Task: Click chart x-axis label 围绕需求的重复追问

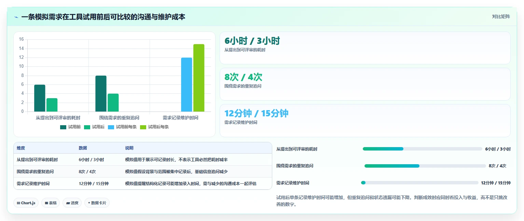Action: (119, 118)
